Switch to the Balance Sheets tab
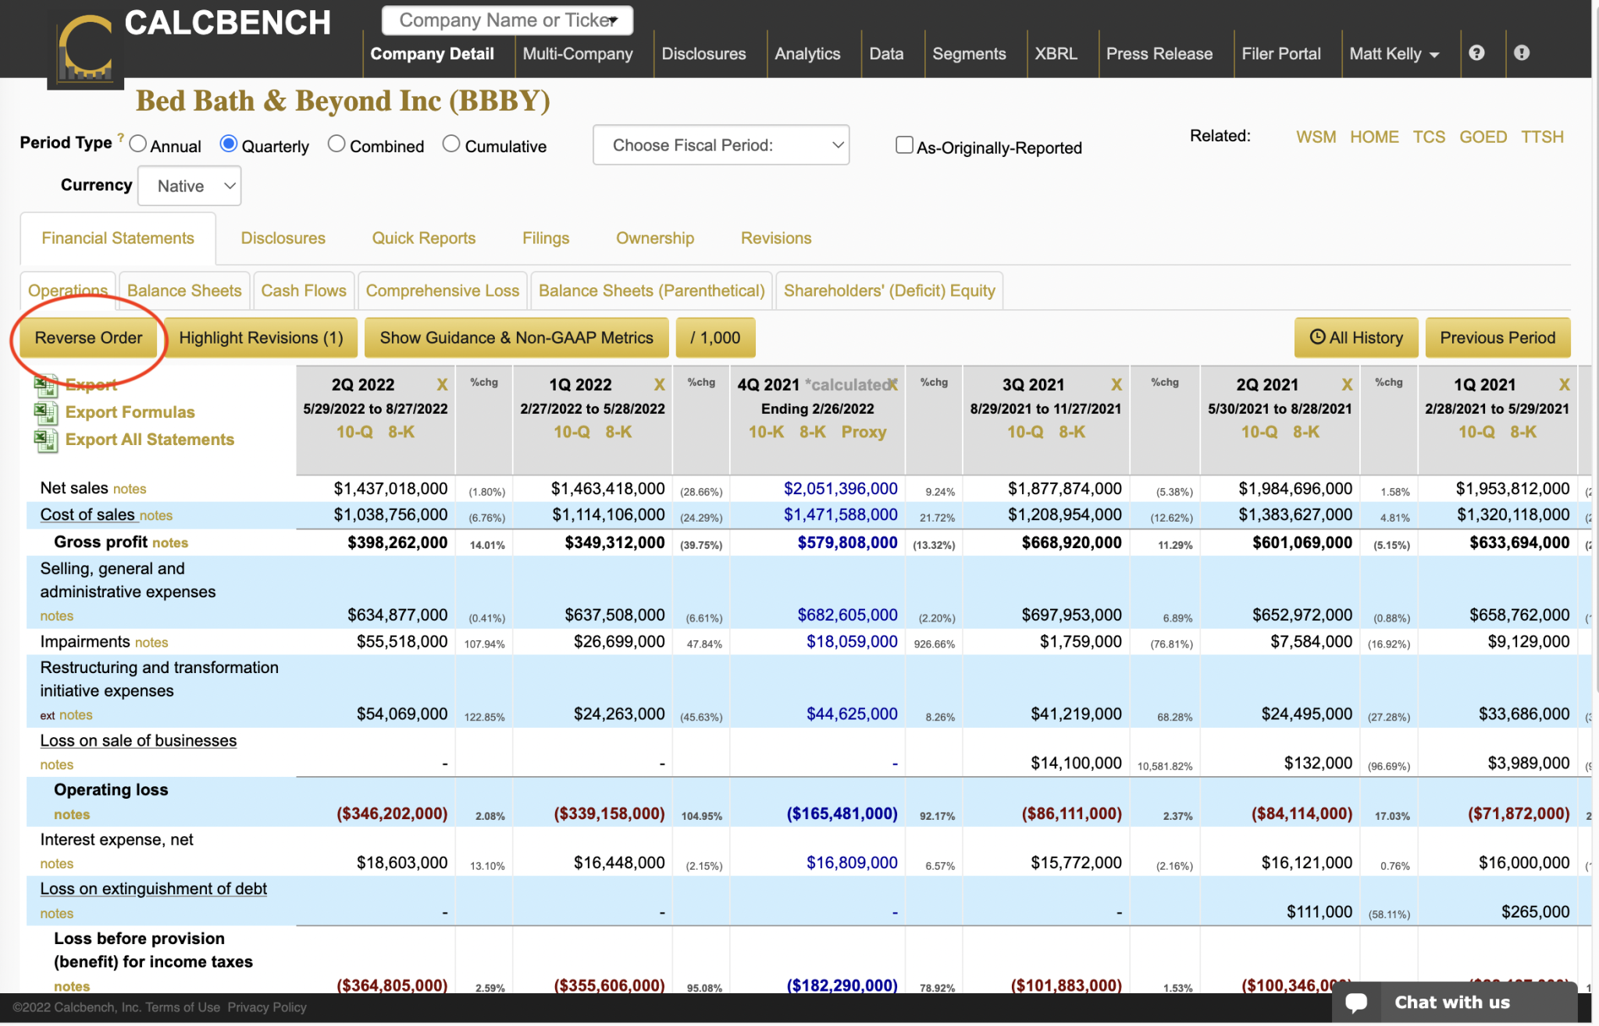Screen dimensions: 1599x1026 click(184, 290)
